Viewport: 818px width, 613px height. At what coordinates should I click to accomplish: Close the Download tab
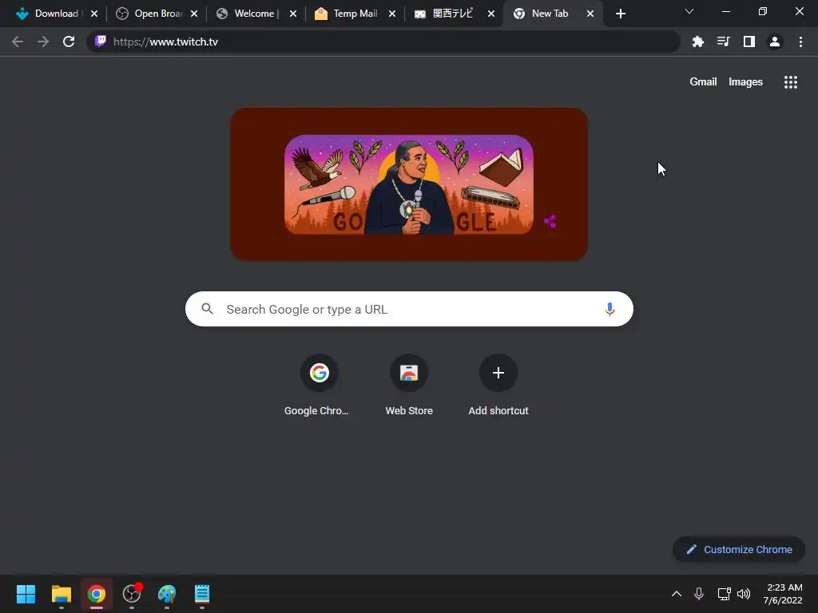point(94,14)
